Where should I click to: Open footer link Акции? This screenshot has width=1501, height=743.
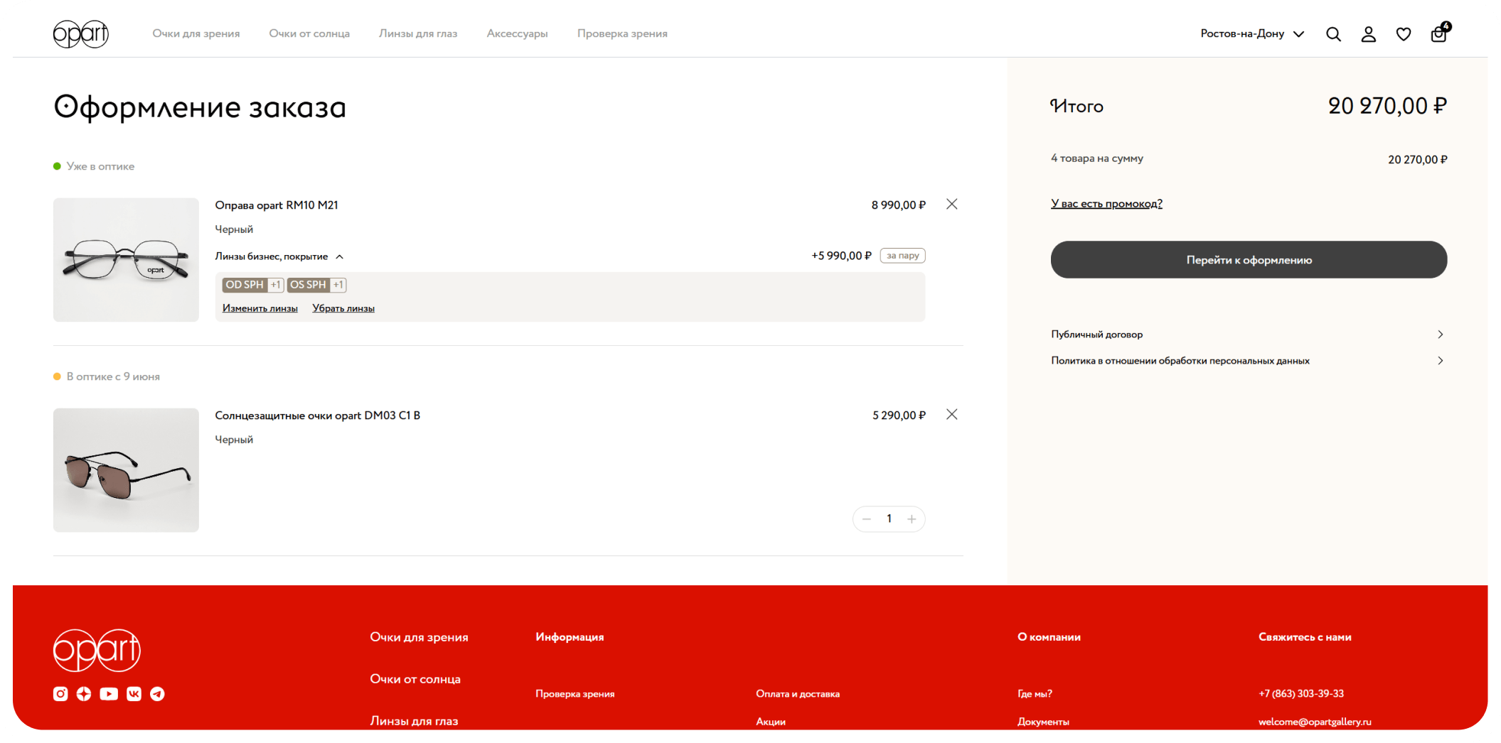(x=771, y=722)
